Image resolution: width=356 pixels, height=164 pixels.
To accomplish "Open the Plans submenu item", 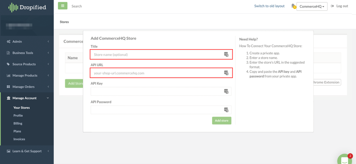I will [x=17, y=131].
